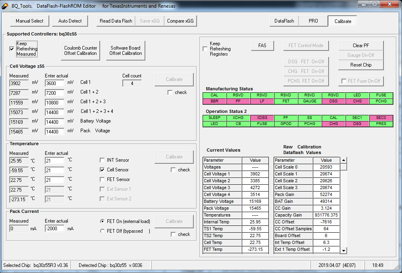Select the Calibrate tab
This screenshot has width=402, height=273.
(343, 21)
